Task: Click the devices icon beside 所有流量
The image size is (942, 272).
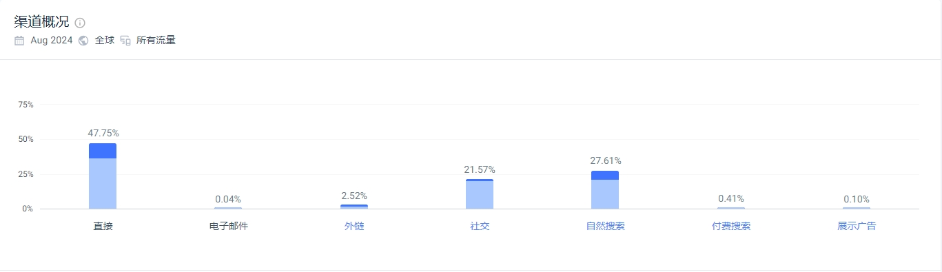Action: click(x=125, y=40)
